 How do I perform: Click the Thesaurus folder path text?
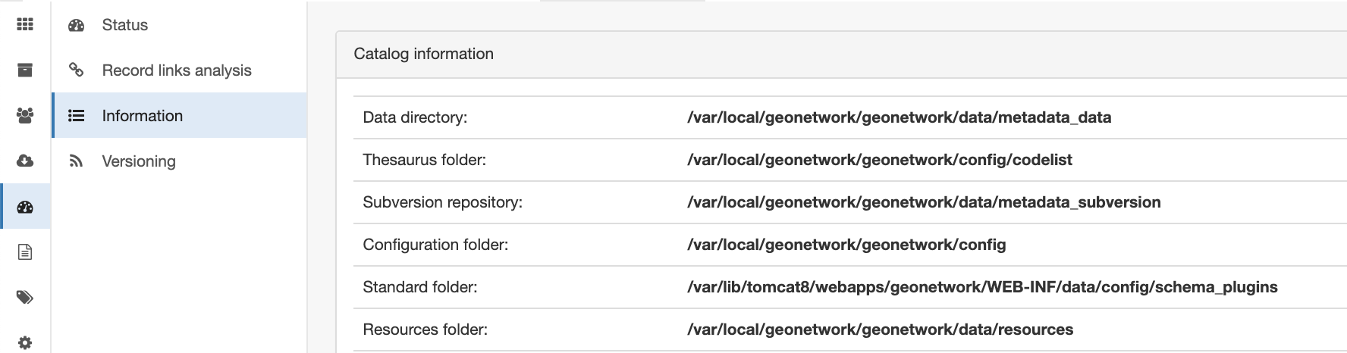880,160
